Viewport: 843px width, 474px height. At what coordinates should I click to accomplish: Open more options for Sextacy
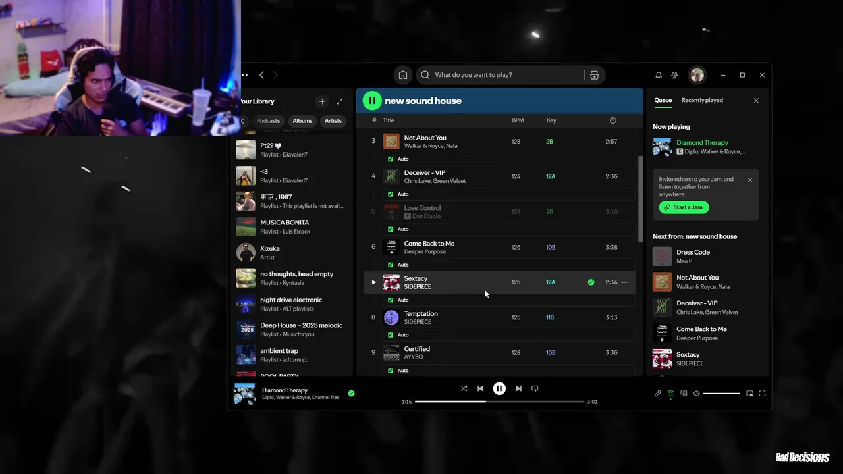626,282
